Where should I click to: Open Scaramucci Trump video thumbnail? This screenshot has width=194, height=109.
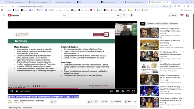pos(149,33)
